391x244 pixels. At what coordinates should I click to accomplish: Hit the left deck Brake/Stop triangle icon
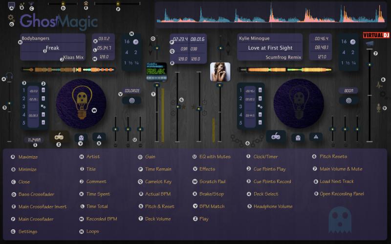(99, 137)
